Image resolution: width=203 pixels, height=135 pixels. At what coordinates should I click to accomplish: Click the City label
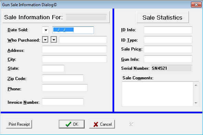(12, 59)
